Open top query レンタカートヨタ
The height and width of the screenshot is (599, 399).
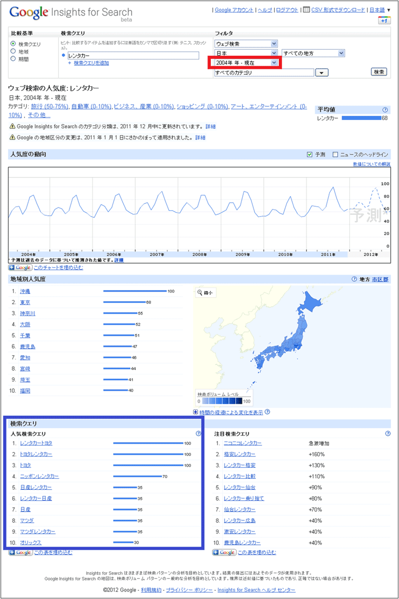point(36,443)
